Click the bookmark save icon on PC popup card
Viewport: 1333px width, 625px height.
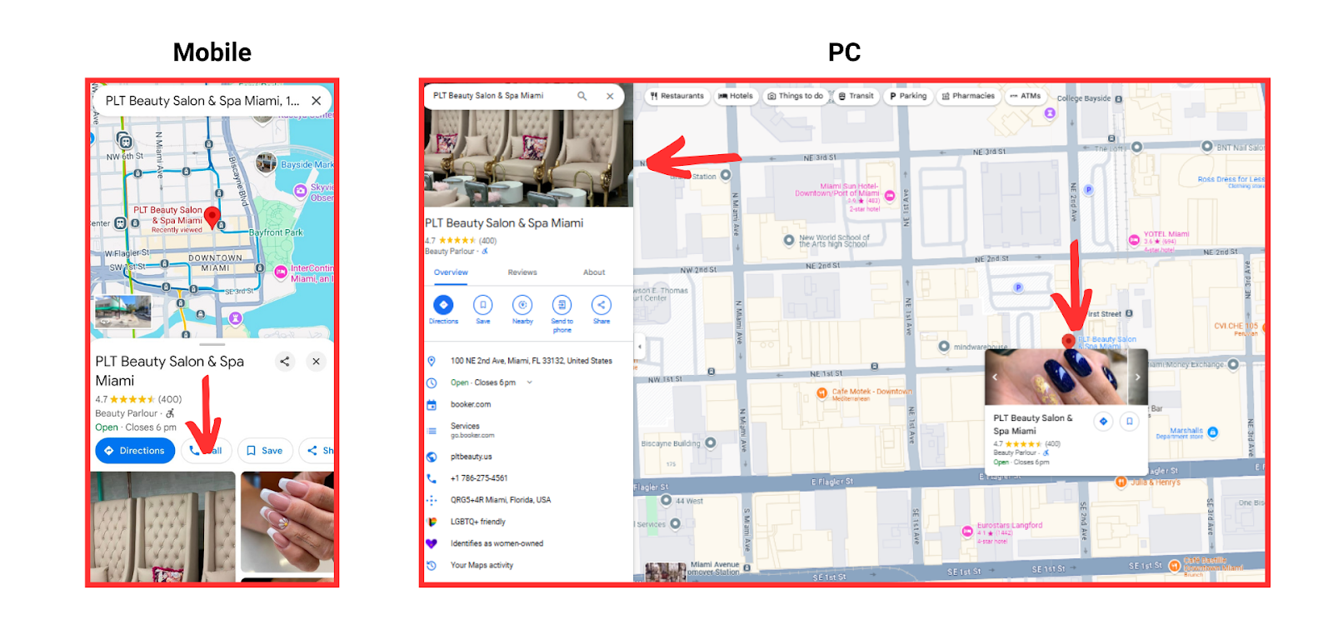tap(1130, 422)
